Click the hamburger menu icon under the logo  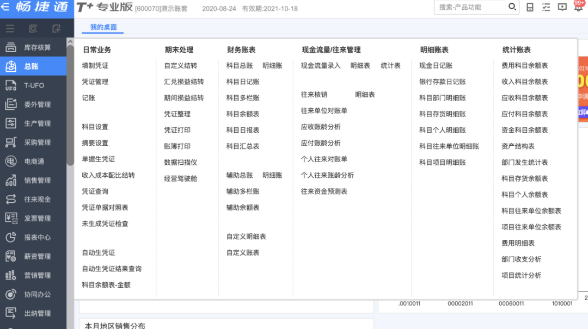10,28
